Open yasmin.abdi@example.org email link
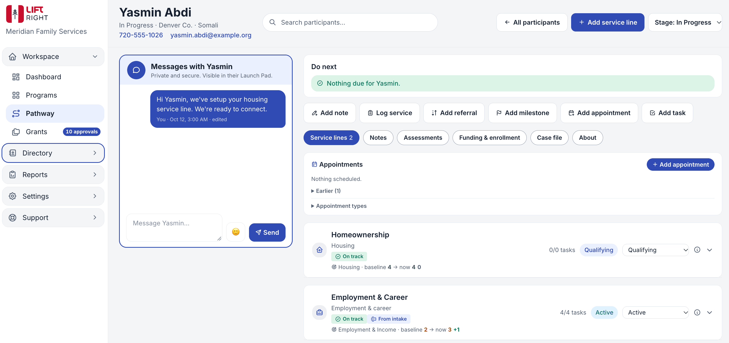This screenshot has height=343, width=729. coord(210,35)
